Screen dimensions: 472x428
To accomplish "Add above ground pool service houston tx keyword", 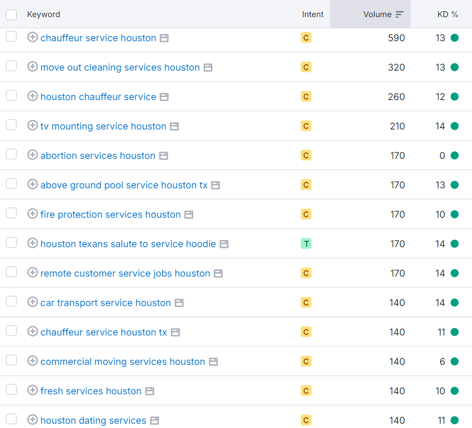I will coord(33,184).
